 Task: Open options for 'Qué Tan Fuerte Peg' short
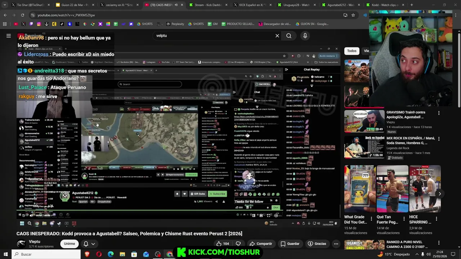click(404, 218)
